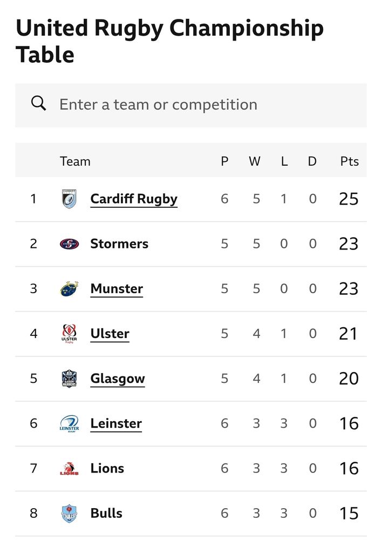The image size is (382, 540).
Task: Click the Pts column header
Action: pyautogui.click(x=349, y=161)
